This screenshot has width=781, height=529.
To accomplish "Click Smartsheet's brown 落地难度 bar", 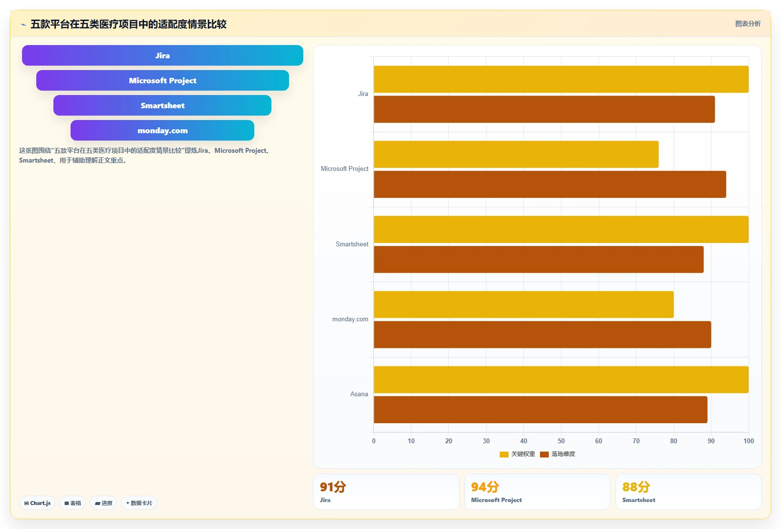I will click(x=538, y=260).
